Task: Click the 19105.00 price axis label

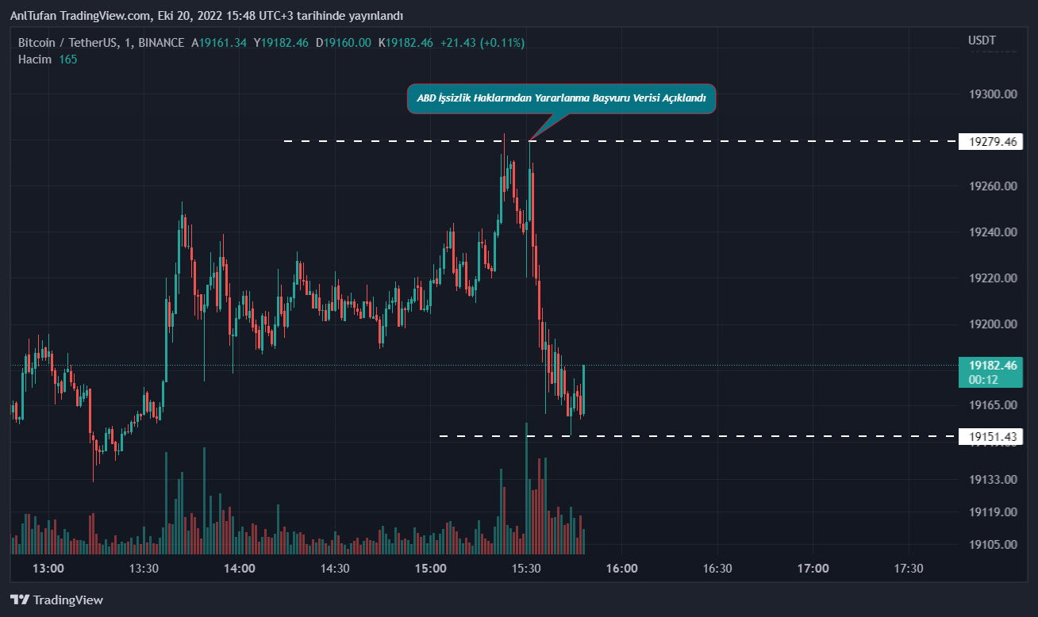Action: click(993, 544)
